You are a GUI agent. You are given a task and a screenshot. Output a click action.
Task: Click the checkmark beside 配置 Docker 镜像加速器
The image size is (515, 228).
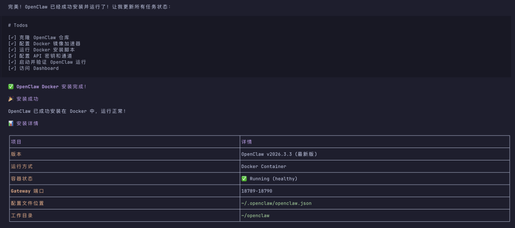pyautogui.click(x=12, y=44)
